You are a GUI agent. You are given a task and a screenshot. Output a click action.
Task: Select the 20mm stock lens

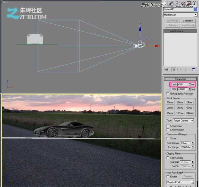pyautogui.click(x=180, y=102)
